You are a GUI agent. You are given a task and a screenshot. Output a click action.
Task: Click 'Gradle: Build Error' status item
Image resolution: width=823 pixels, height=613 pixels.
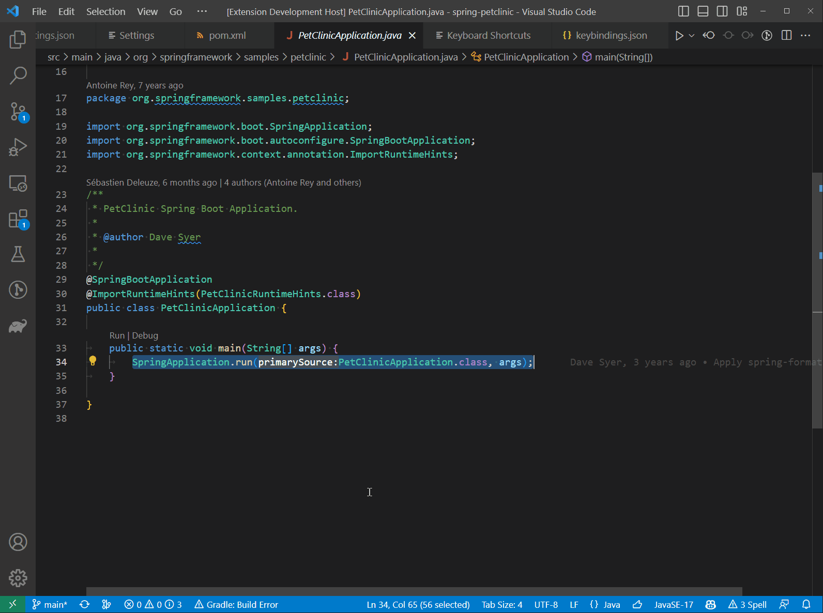(x=236, y=604)
